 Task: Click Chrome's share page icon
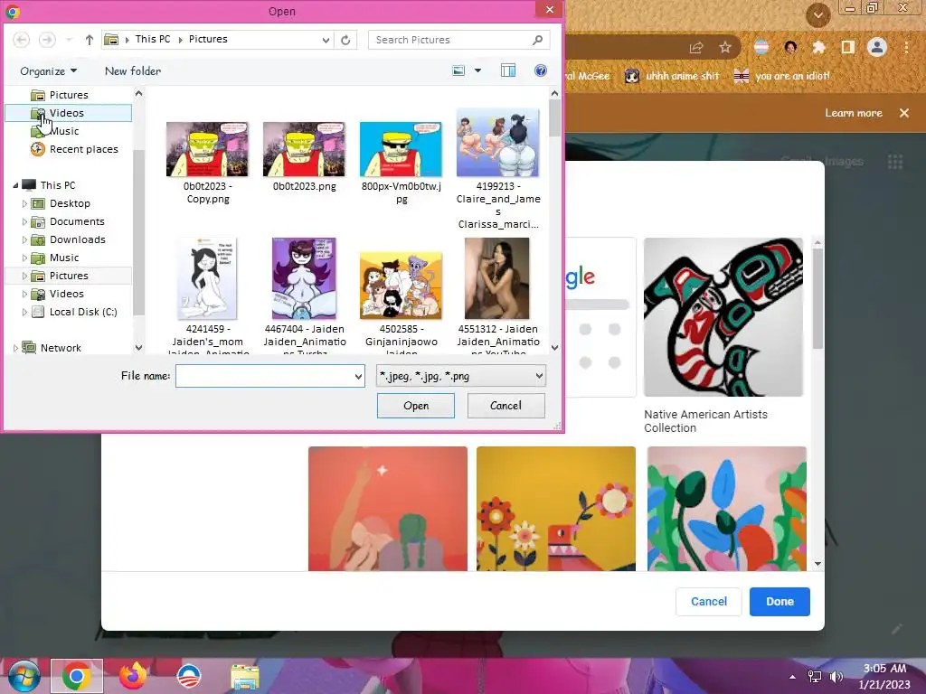coord(696,48)
